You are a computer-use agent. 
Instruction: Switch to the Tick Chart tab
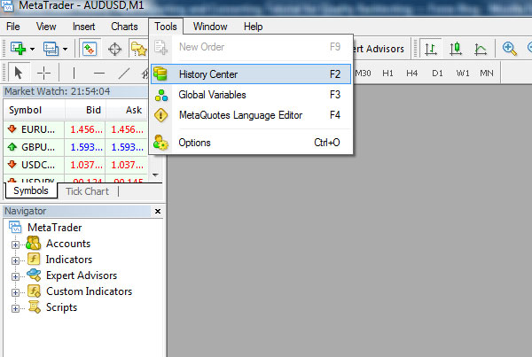pos(87,191)
